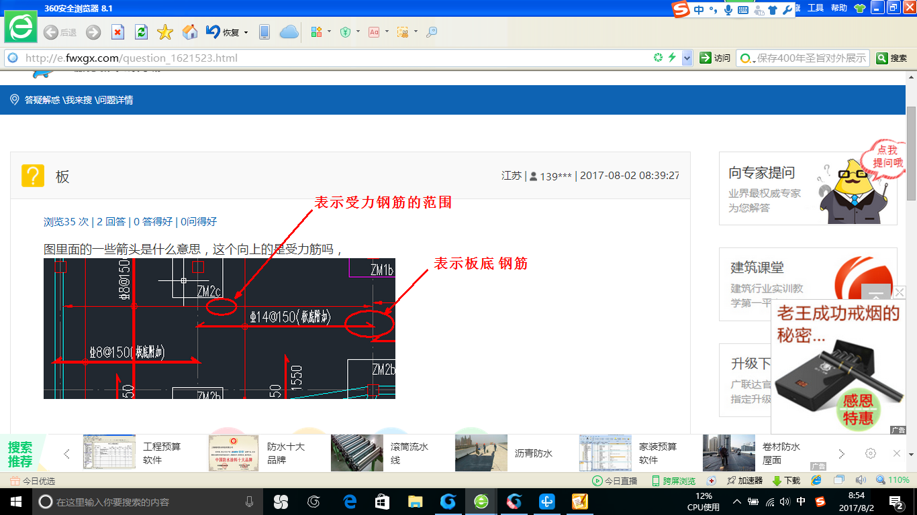Expand the extensions icon dropdown arrow
This screenshot has height=515, width=917.
[x=329, y=32]
